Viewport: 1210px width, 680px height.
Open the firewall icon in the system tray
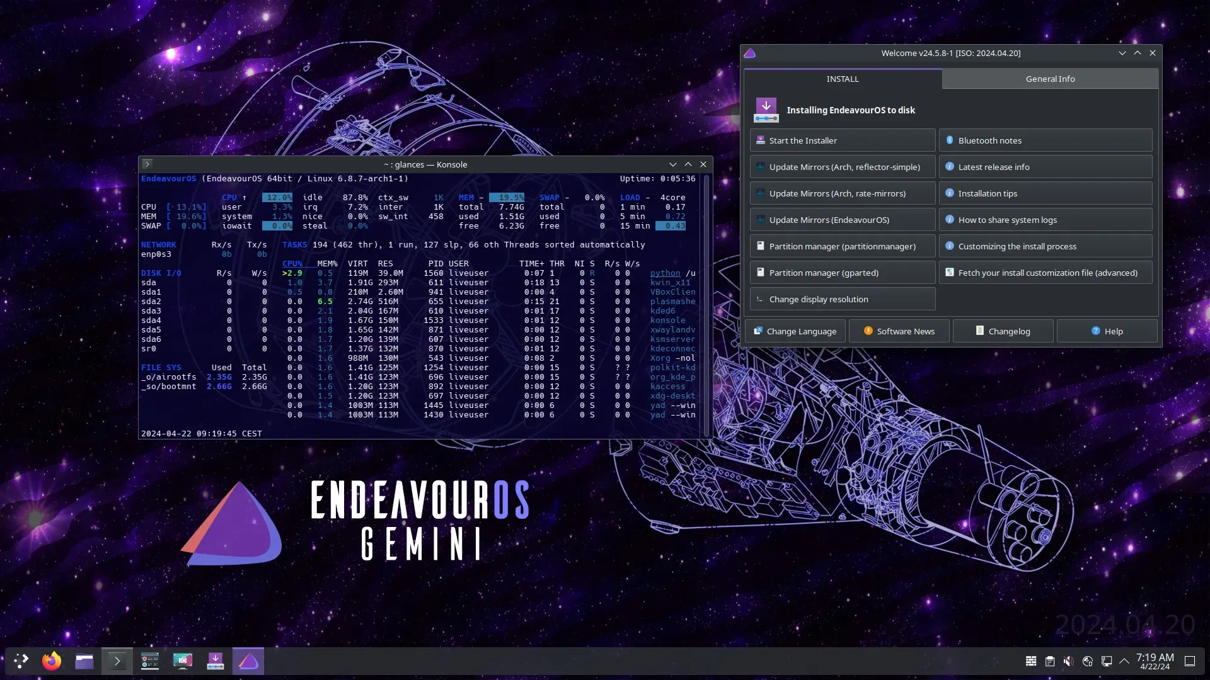1031,661
